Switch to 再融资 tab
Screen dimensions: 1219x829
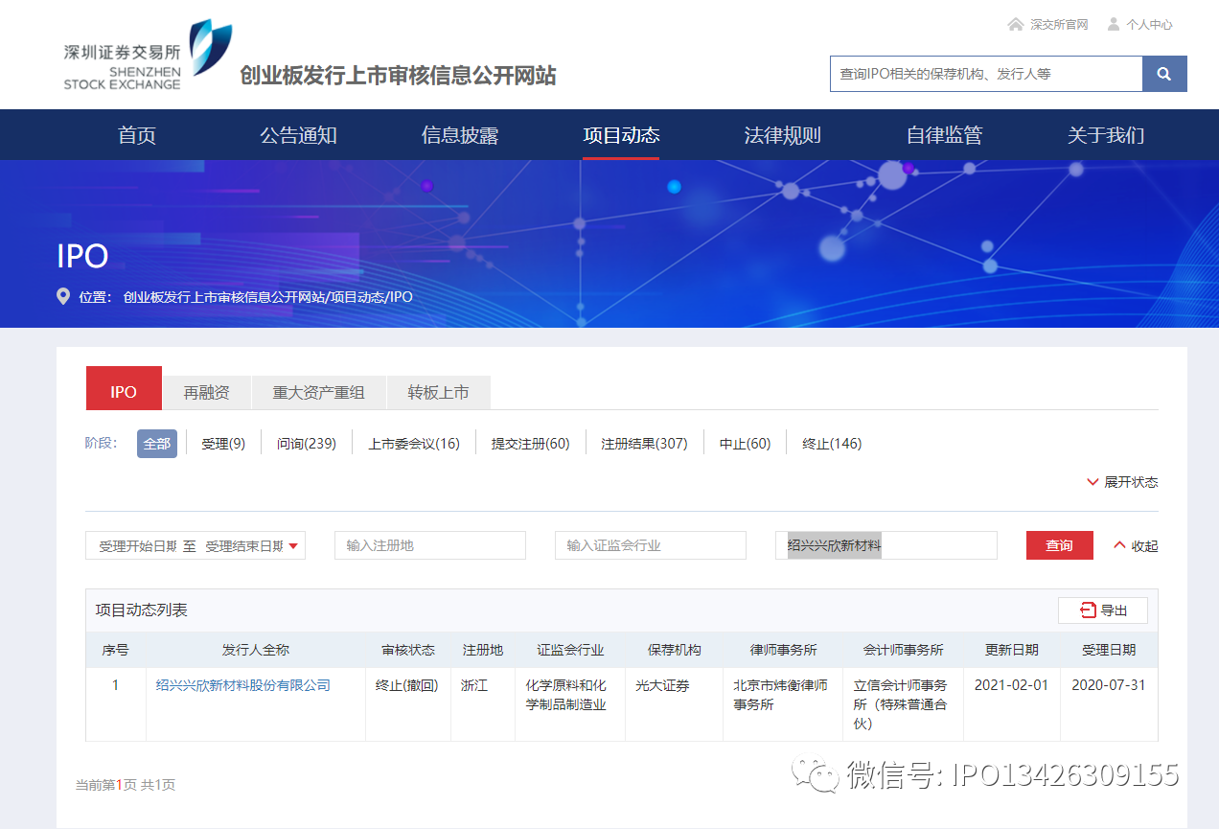(x=207, y=393)
